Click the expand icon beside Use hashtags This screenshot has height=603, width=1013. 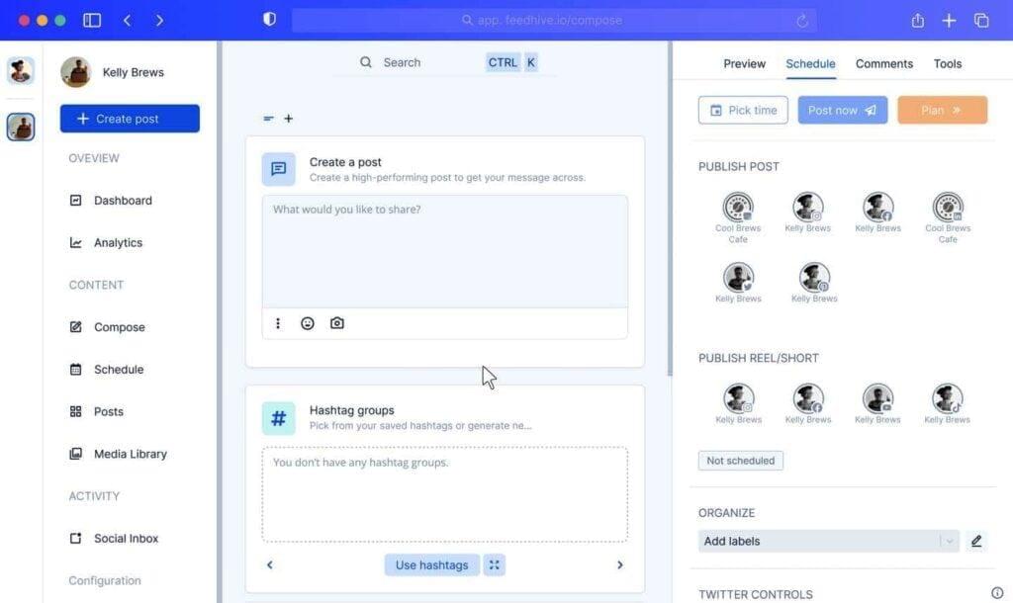(495, 564)
